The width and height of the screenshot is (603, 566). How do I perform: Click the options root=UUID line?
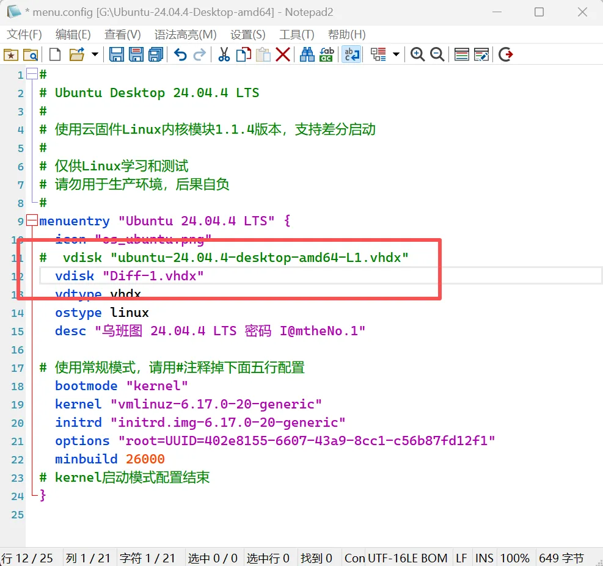[x=275, y=441]
